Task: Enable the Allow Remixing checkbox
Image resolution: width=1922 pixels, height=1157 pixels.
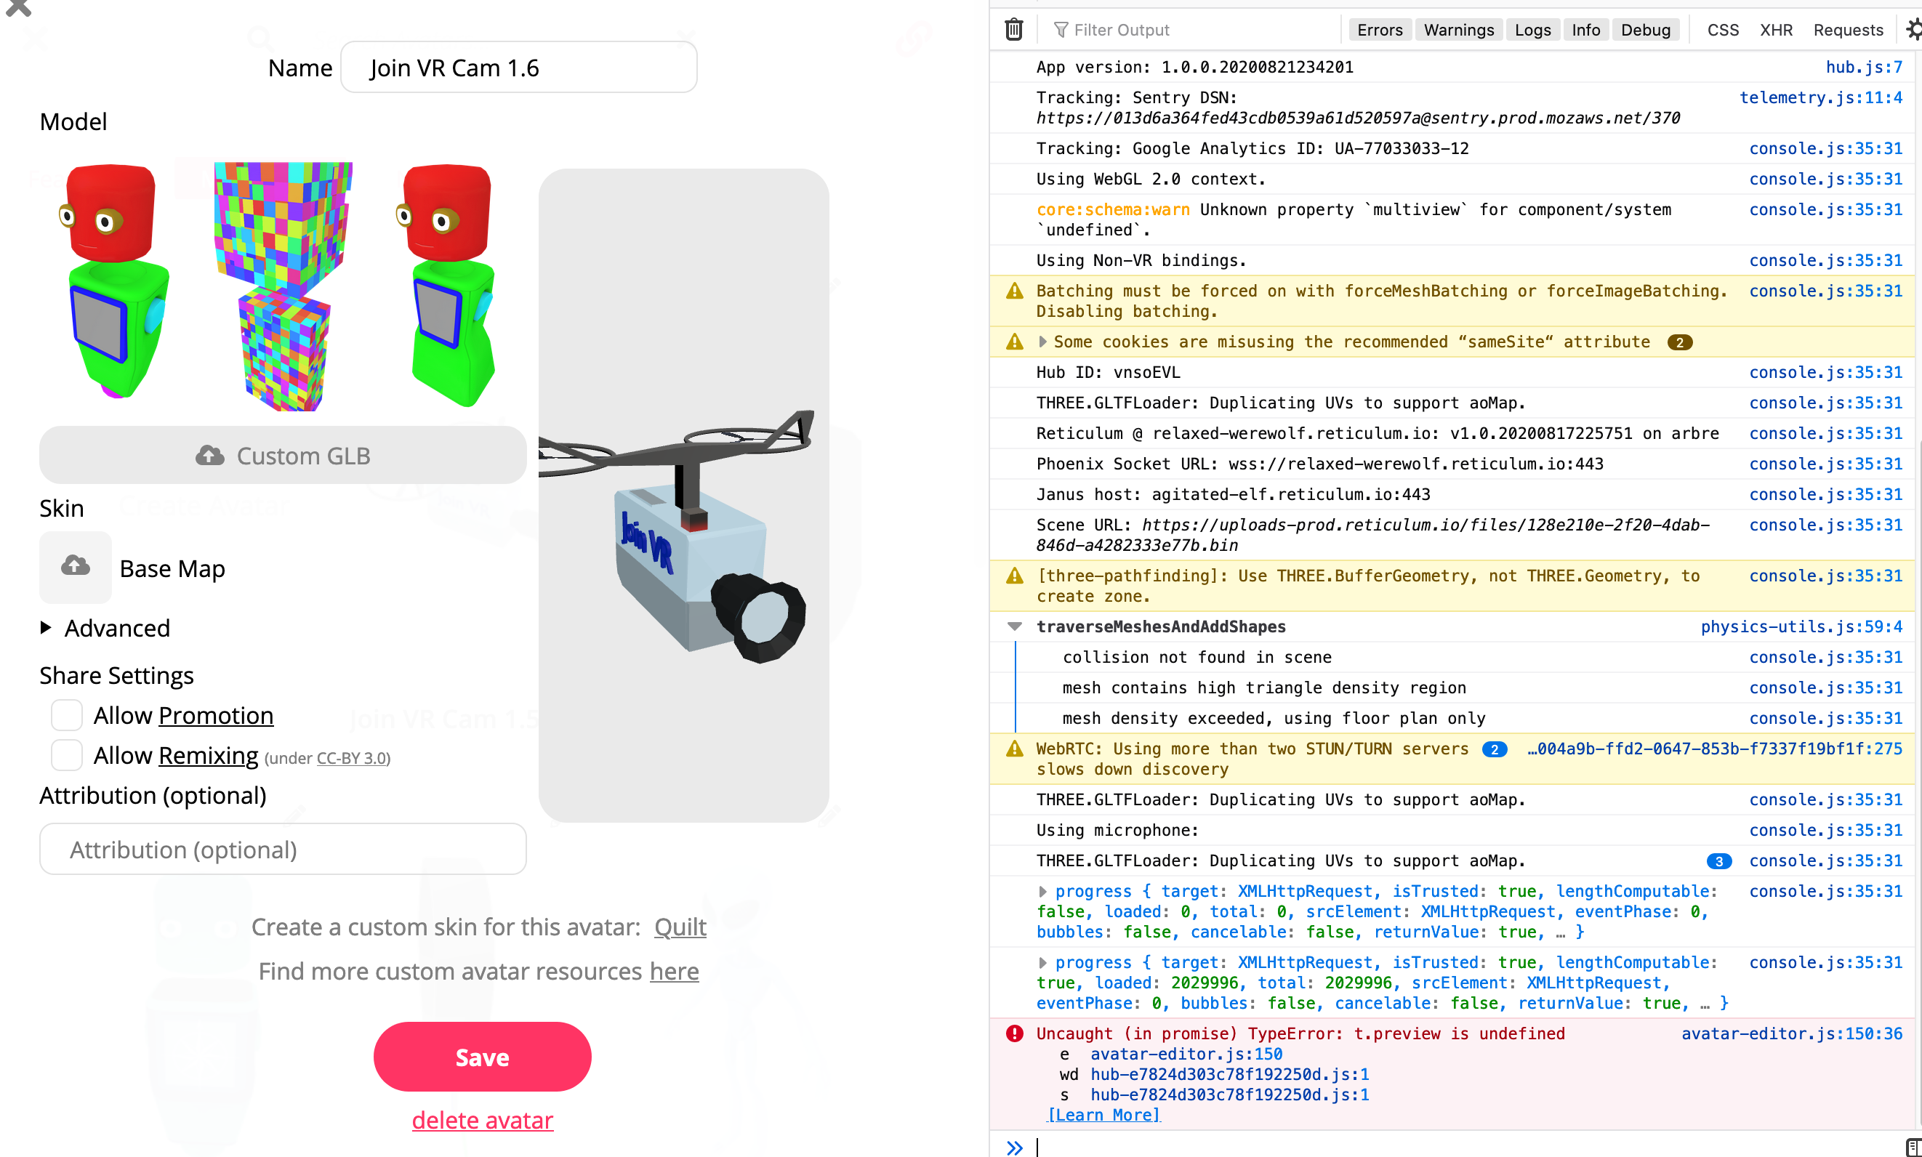Action: 67,754
